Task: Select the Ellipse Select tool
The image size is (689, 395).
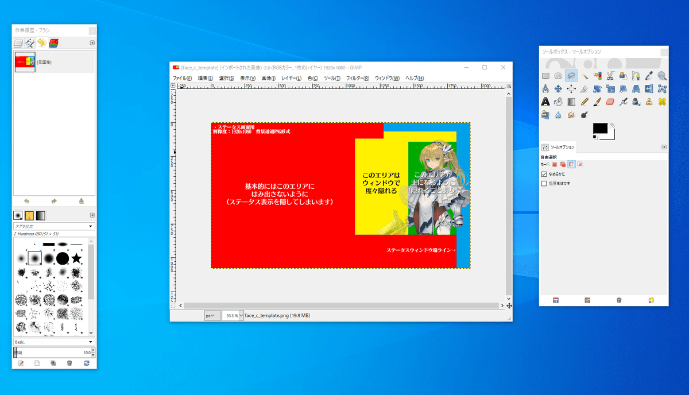Action: tap(558, 75)
